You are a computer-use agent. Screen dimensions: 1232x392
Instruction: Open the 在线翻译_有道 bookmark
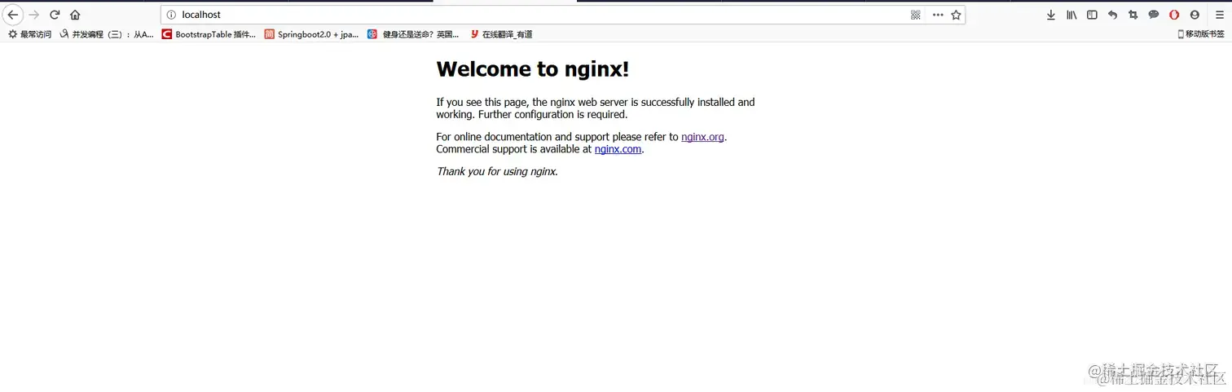click(501, 34)
